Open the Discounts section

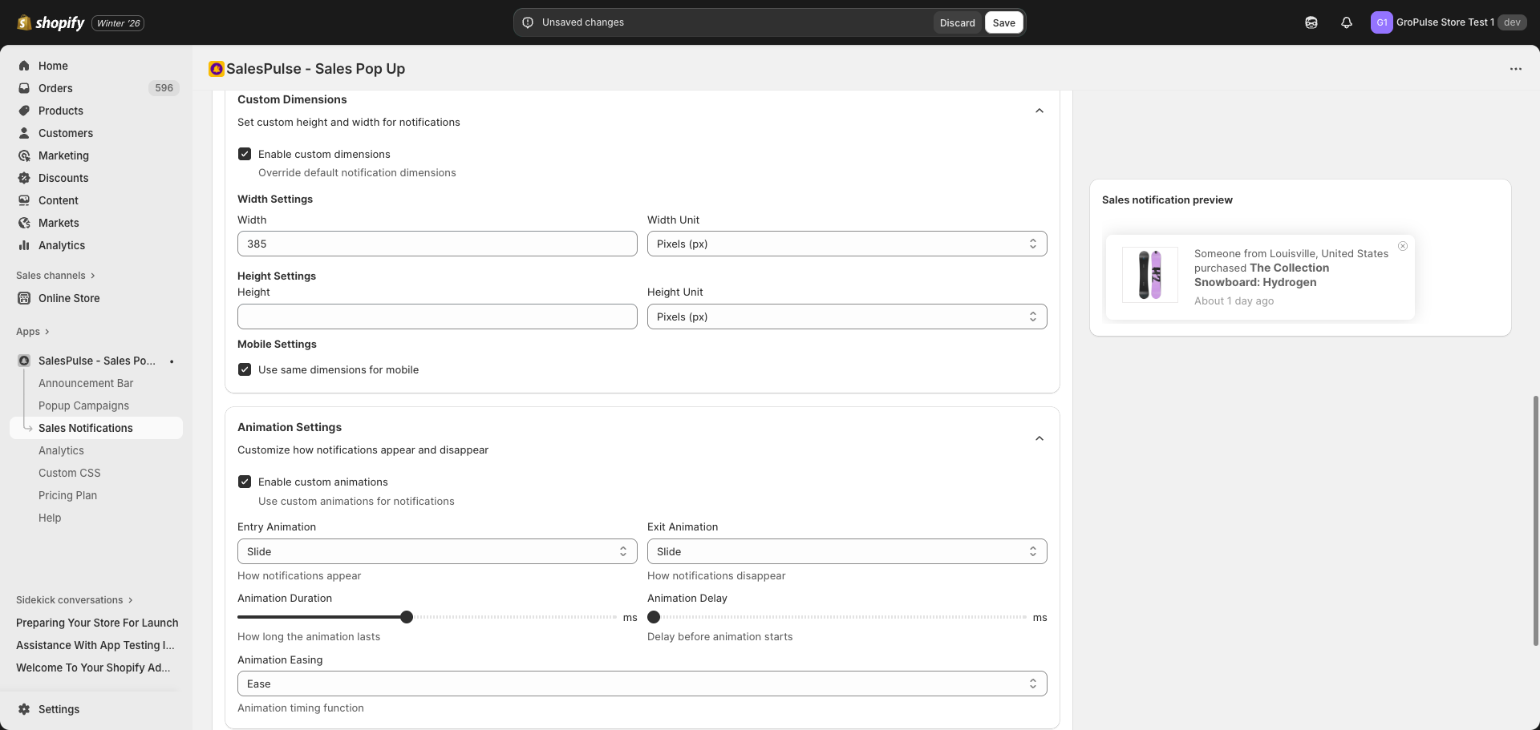tap(63, 178)
